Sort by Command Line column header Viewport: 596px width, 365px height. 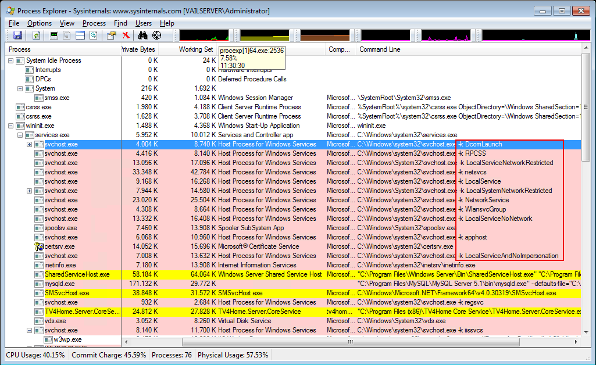coord(468,49)
